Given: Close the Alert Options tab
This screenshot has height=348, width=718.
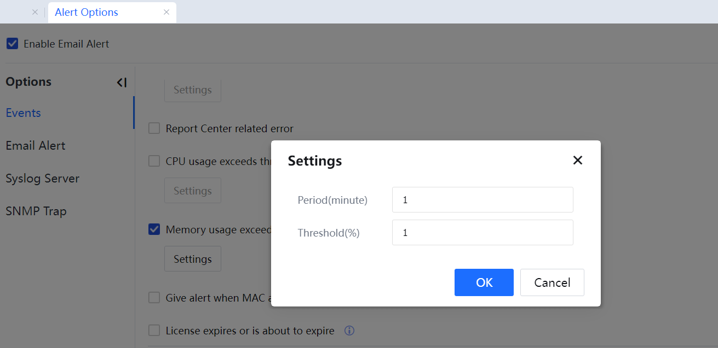Looking at the screenshot, I should point(166,12).
